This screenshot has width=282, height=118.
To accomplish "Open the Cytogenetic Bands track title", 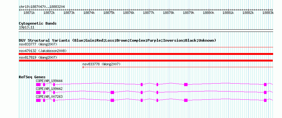I will tap(38, 23).
